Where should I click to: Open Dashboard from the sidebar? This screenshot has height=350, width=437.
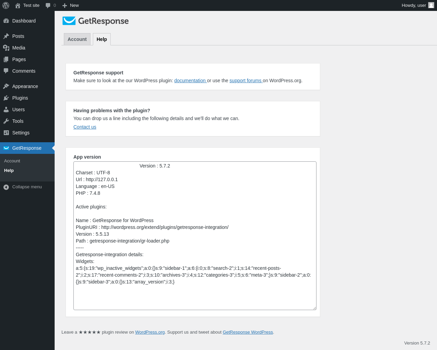coord(24,21)
